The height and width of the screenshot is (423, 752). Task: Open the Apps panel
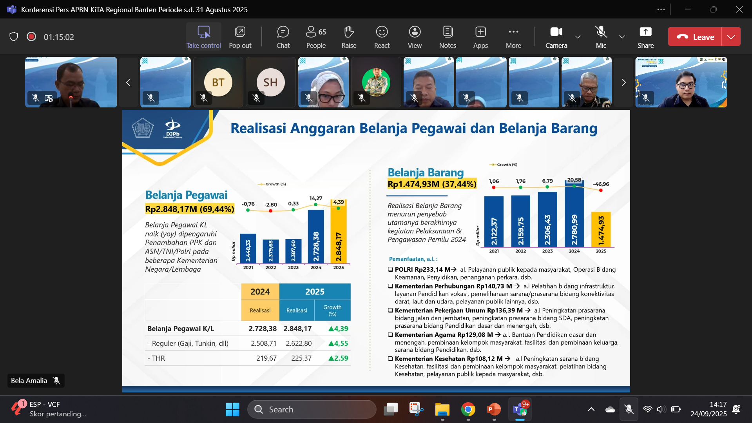480,36
